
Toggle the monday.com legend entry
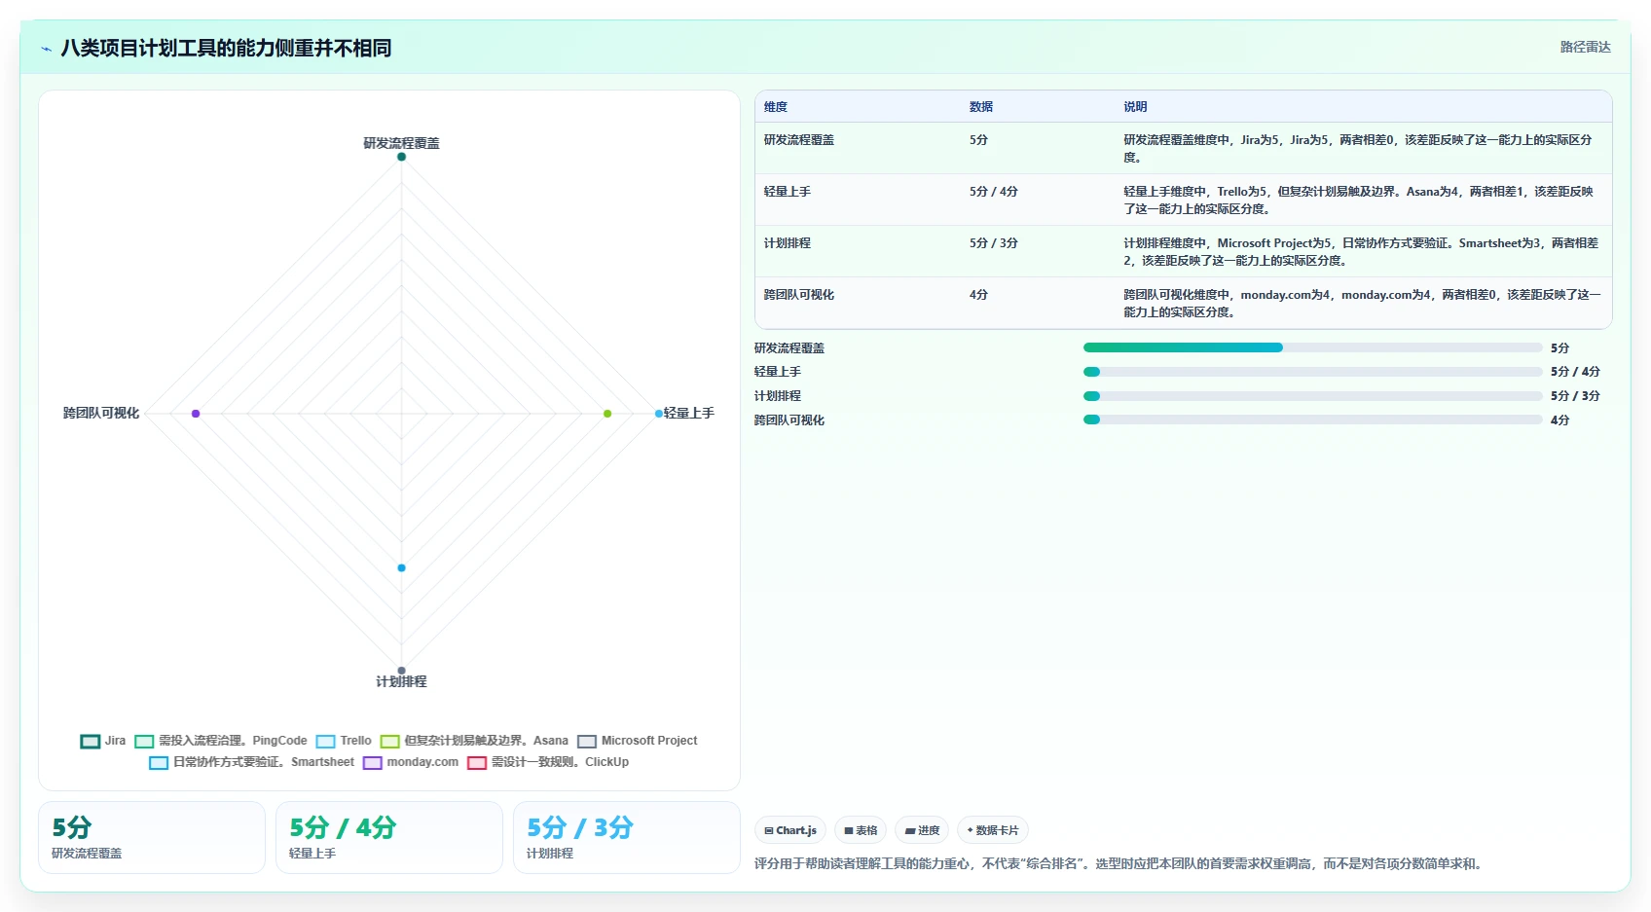411,762
